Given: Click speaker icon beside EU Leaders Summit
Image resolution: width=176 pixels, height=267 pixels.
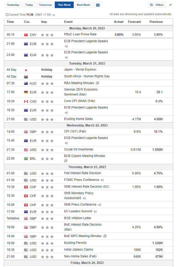Looking at the screenshot, I should (x=96, y=212).
